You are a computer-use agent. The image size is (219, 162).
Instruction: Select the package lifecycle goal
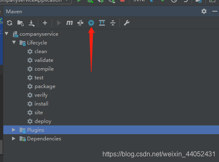[x=45, y=86]
